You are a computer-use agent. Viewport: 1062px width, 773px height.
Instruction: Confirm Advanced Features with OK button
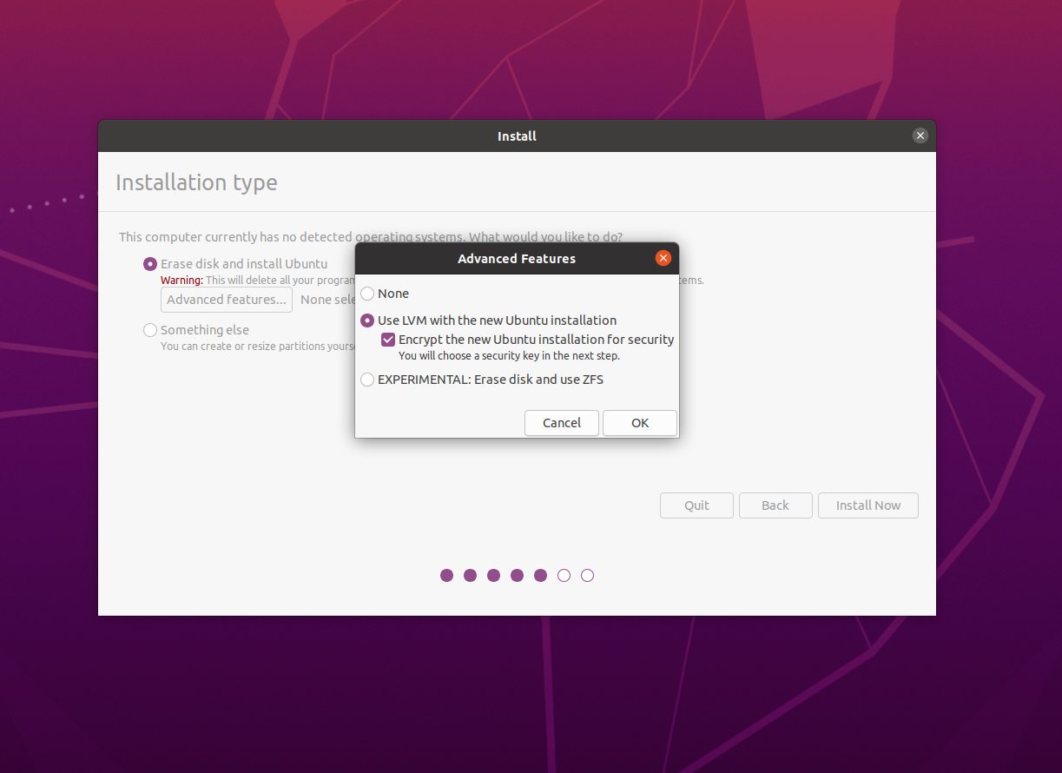(x=640, y=423)
